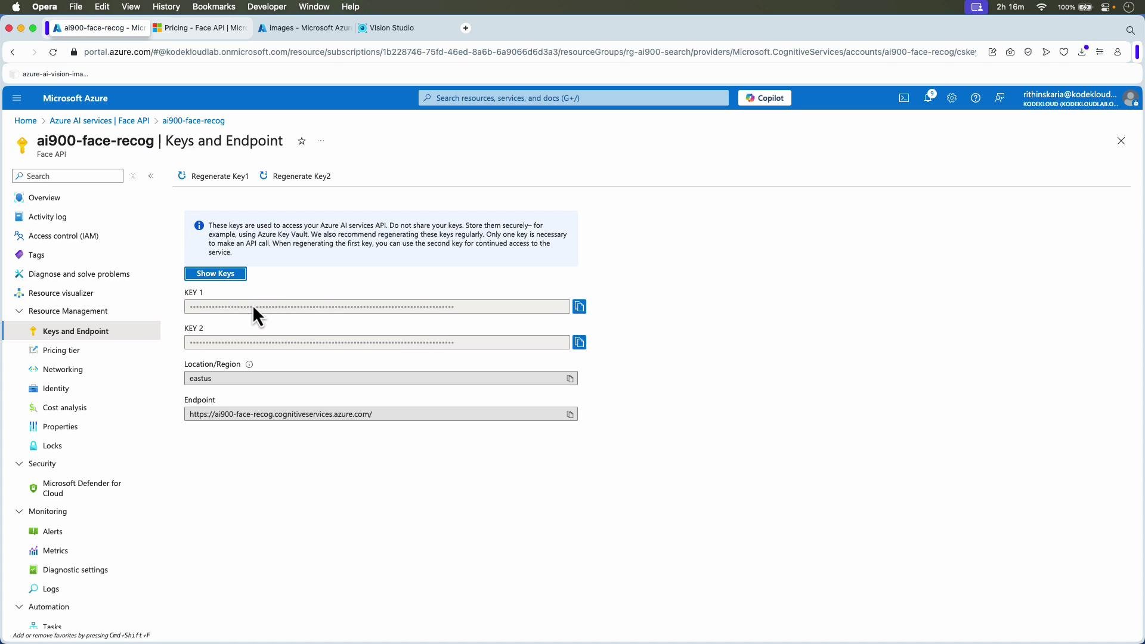Go to Azure AI services | Face API breadcrumb

100,120
